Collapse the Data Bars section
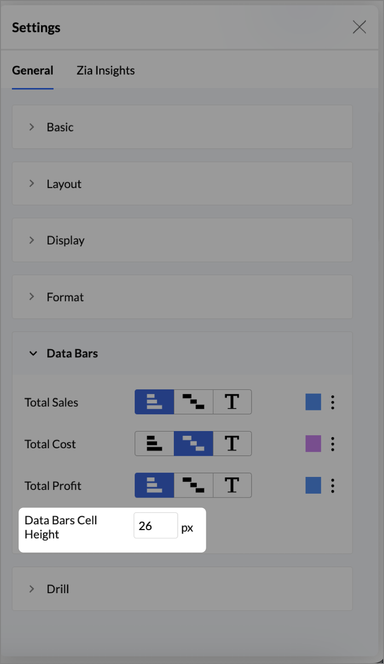 182,354
